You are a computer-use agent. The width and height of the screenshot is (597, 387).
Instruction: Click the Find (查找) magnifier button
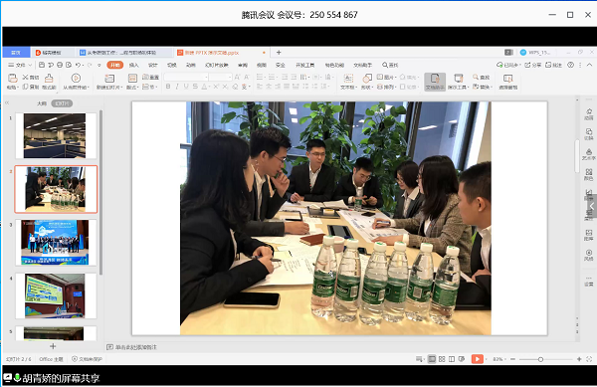482,78
